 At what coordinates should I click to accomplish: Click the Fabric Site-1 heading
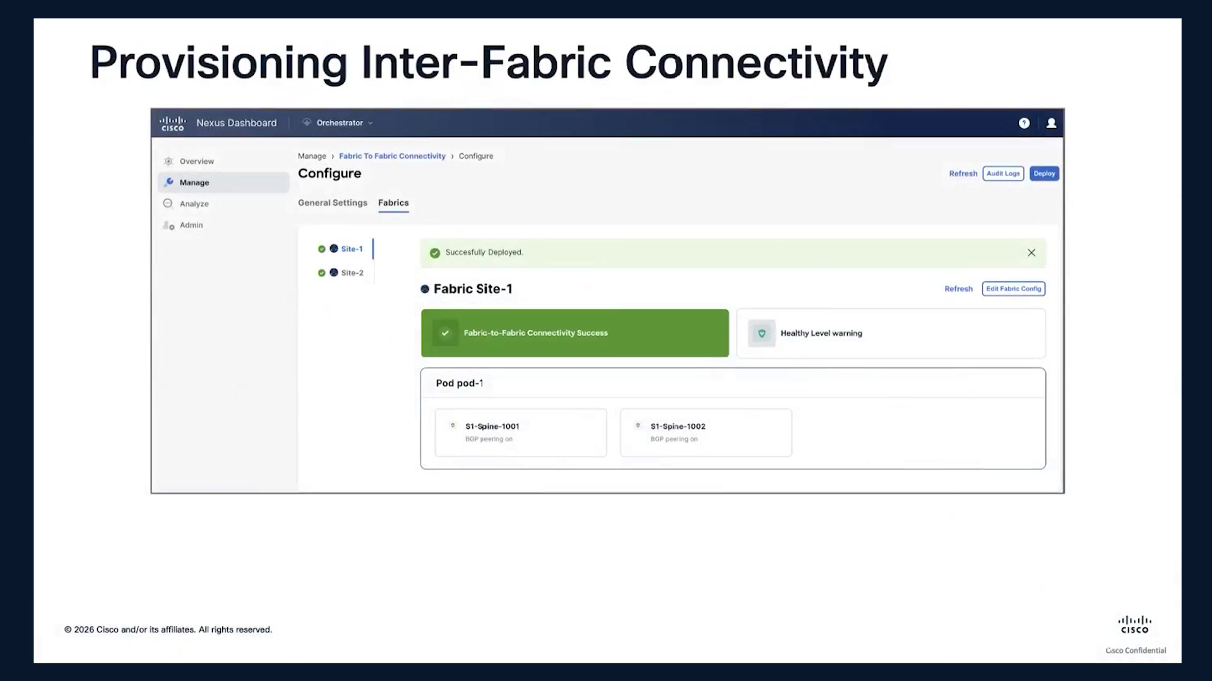[473, 289]
